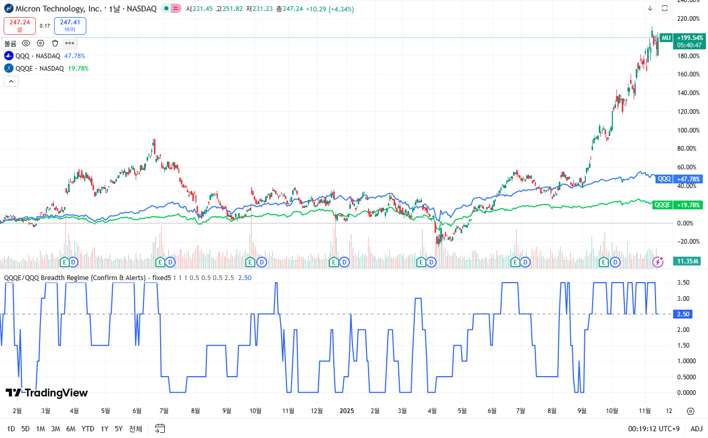Select the 6M time range
The height and width of the screenshot is (438, 708).
pyautogui.click(x=71, y=429)
